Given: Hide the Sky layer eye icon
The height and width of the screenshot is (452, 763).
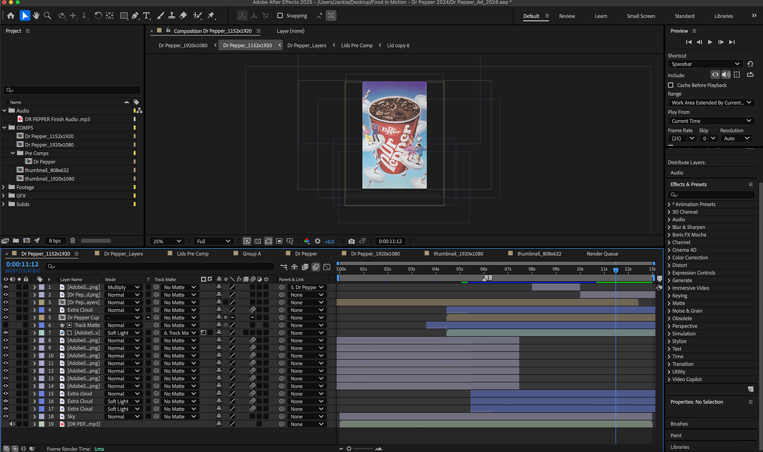Looking at the screenshot, I should (6, 417).
